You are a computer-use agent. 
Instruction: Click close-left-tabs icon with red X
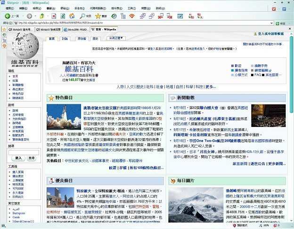tap(161, 16)
